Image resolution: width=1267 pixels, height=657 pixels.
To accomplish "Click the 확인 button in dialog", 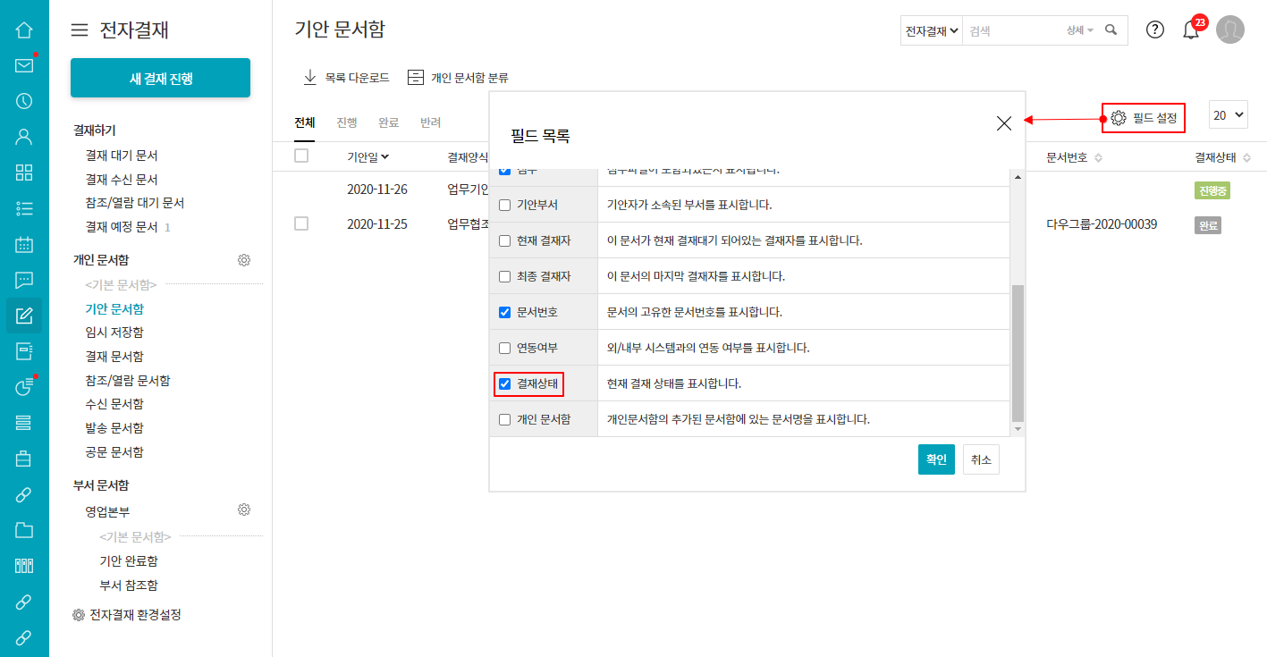I will (x=936, y=459).
